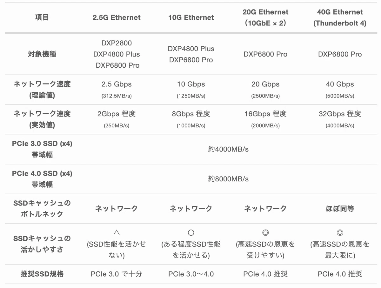Click the PCIe 3.0 で十分 cell
This screenshot has width=381, height=288.
[x=117, y=274]
